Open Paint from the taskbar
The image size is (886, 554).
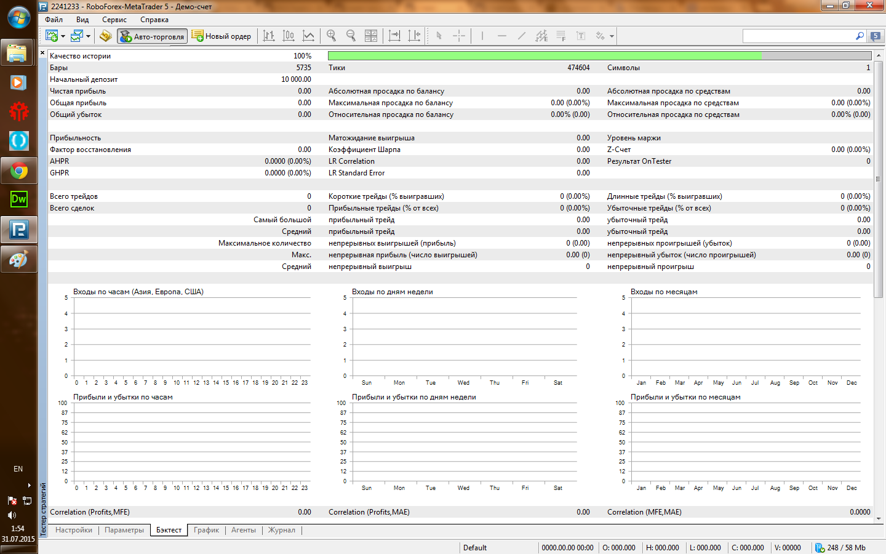(18, 259)
